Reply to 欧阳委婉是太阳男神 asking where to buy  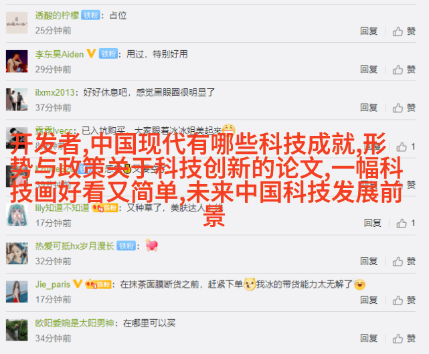pyautogui.click(x=369, y=339)
